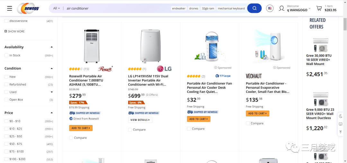Toggle dark mode moon icon
347x163 pixels.
click(x=341, y=116)
